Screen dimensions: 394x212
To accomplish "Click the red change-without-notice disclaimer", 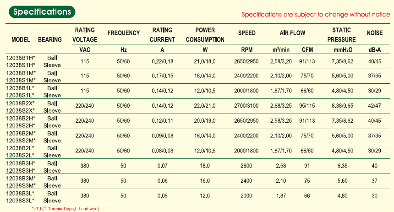I will [316, 15].
